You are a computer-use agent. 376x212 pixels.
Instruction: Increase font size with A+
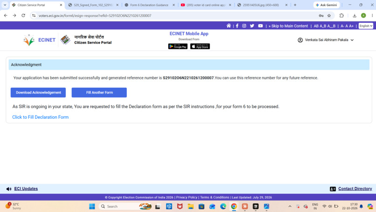[x=351, y=26]
